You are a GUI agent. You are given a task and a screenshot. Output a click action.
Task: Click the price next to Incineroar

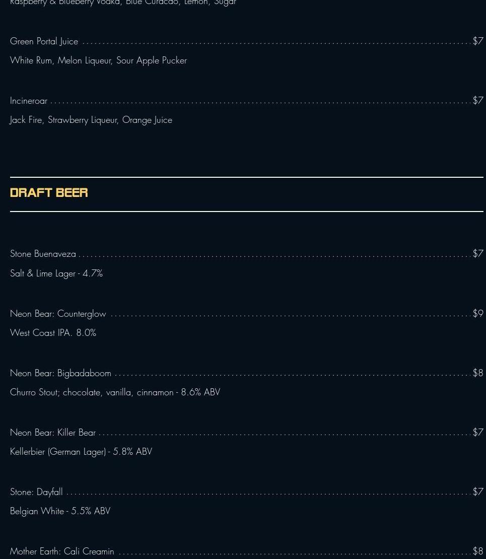click(477, 101)
